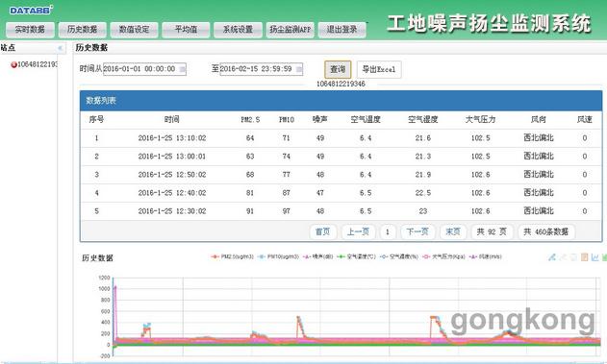Click the 共 460条数据 record count
This screenshot has width=607, height=364.
(x=545, y=231)
